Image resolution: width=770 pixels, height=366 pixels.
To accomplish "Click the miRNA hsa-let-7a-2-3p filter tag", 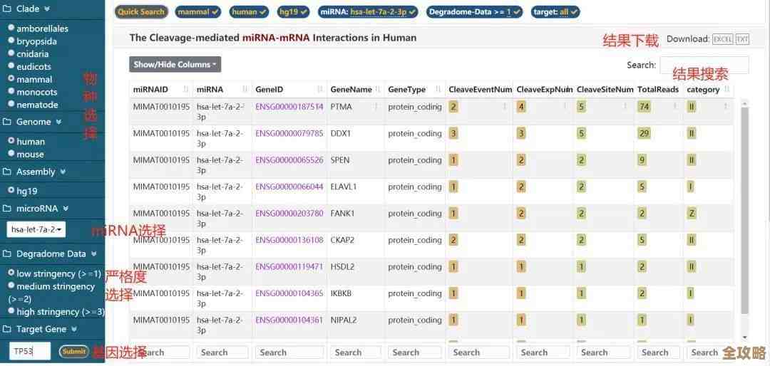I will pos(369,12).
